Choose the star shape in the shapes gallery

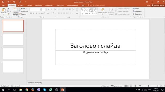coord(95,14)
